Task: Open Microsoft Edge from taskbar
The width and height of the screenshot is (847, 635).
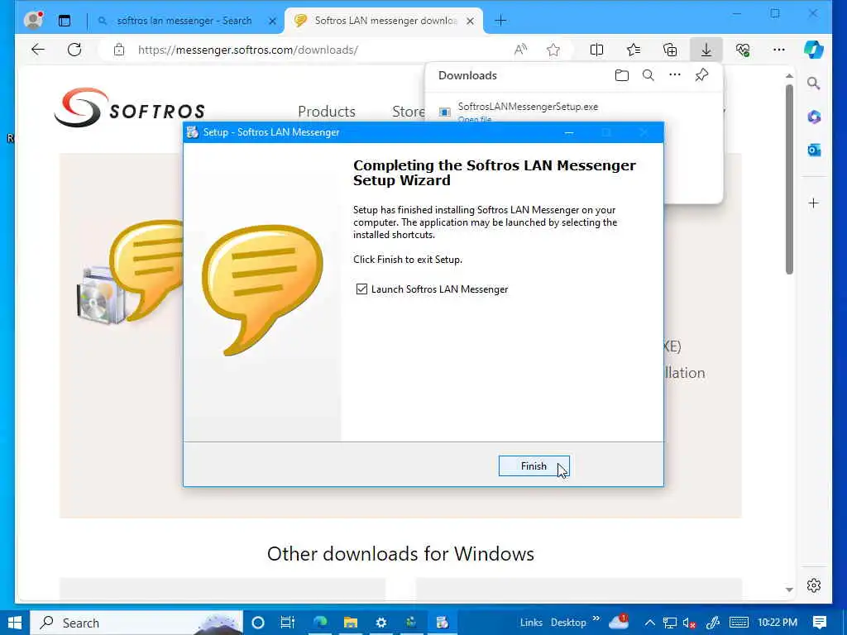Action: pyautogui.click(x=320, y=623)
